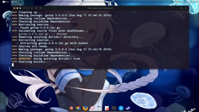Click the Tilix window title text
This screenshot has height=112, width=199.
click(100, 8)
